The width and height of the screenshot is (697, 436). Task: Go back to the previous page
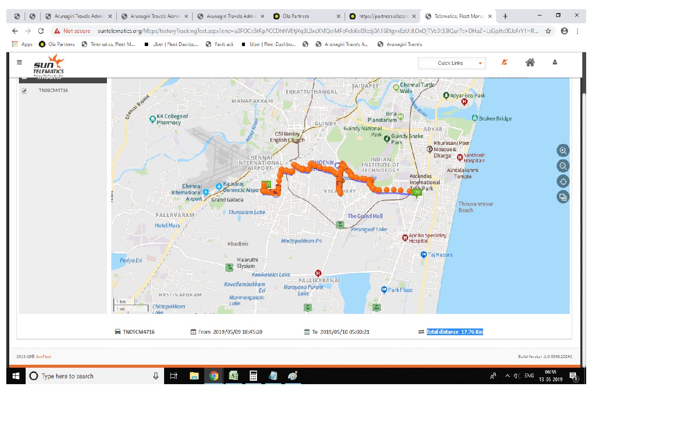tap(15, 31)
